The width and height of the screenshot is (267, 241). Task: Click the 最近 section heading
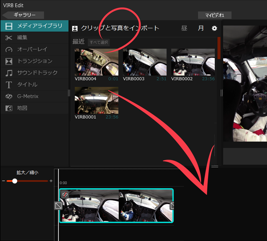[79, 41]
